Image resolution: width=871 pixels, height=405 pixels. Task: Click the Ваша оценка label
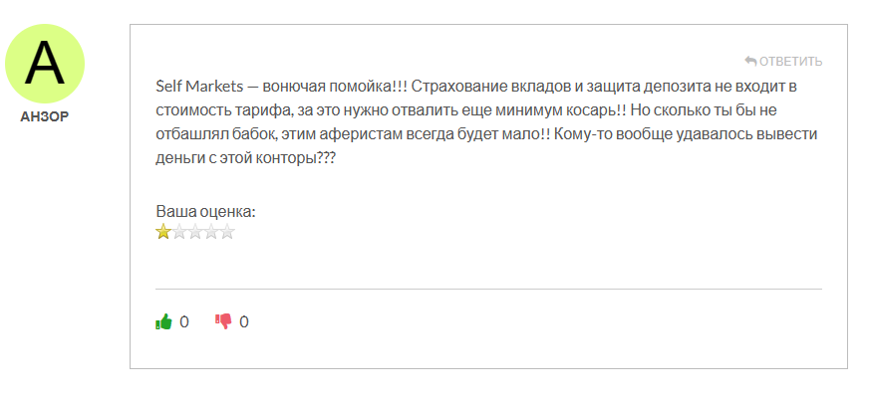pos(205,212)
